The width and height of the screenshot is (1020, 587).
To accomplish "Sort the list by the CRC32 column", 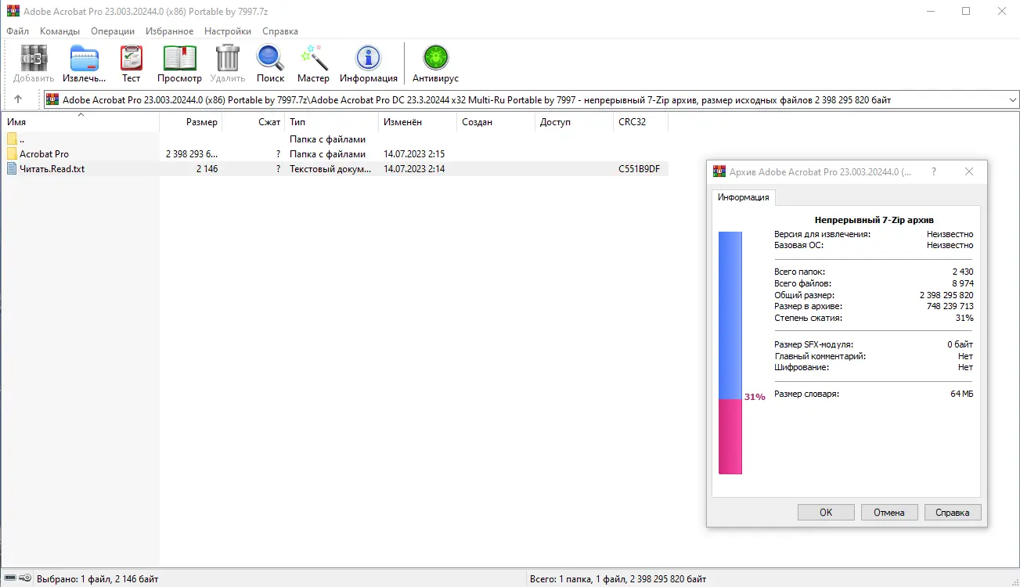I will [x=641, y=122].
